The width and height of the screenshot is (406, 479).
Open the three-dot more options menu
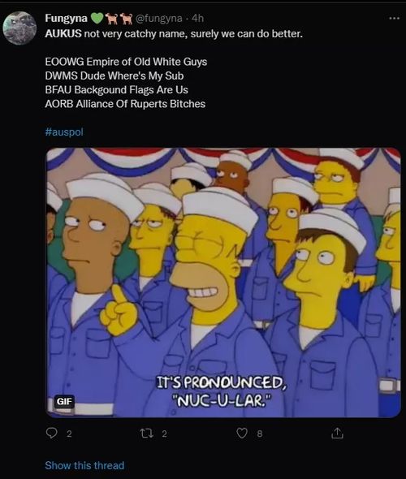click(394, 19)
